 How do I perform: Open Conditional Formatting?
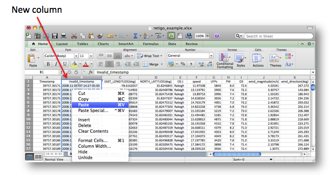pyautogui.click(x=225, y=61)
